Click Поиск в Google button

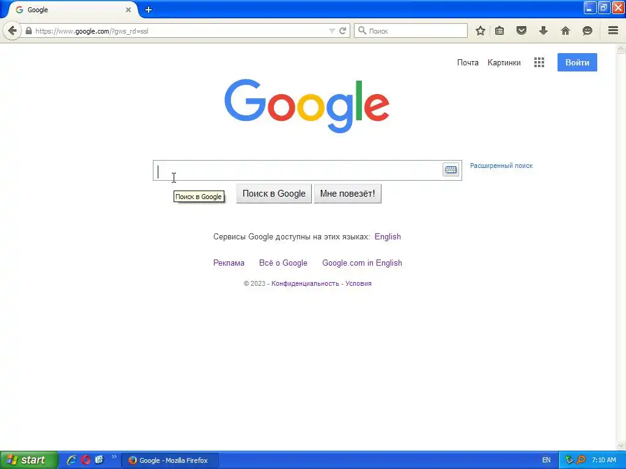[x=274, y=194]
